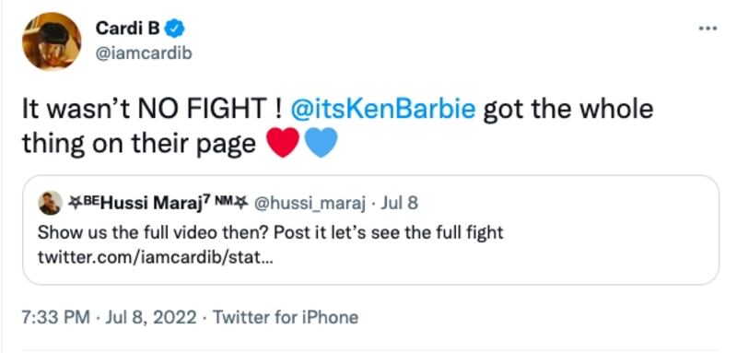Screen dimensions: 737x353
Task: Click the star symbol after NM
Action: coord(240,203)
